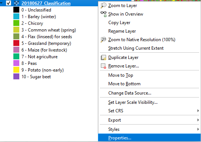
Task: Select Stretch Using Current Extent
Action: coord(149,48)
